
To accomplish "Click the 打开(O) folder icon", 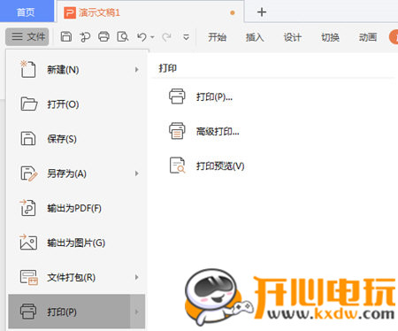I will pyautogui.click(x=28, y=104).
